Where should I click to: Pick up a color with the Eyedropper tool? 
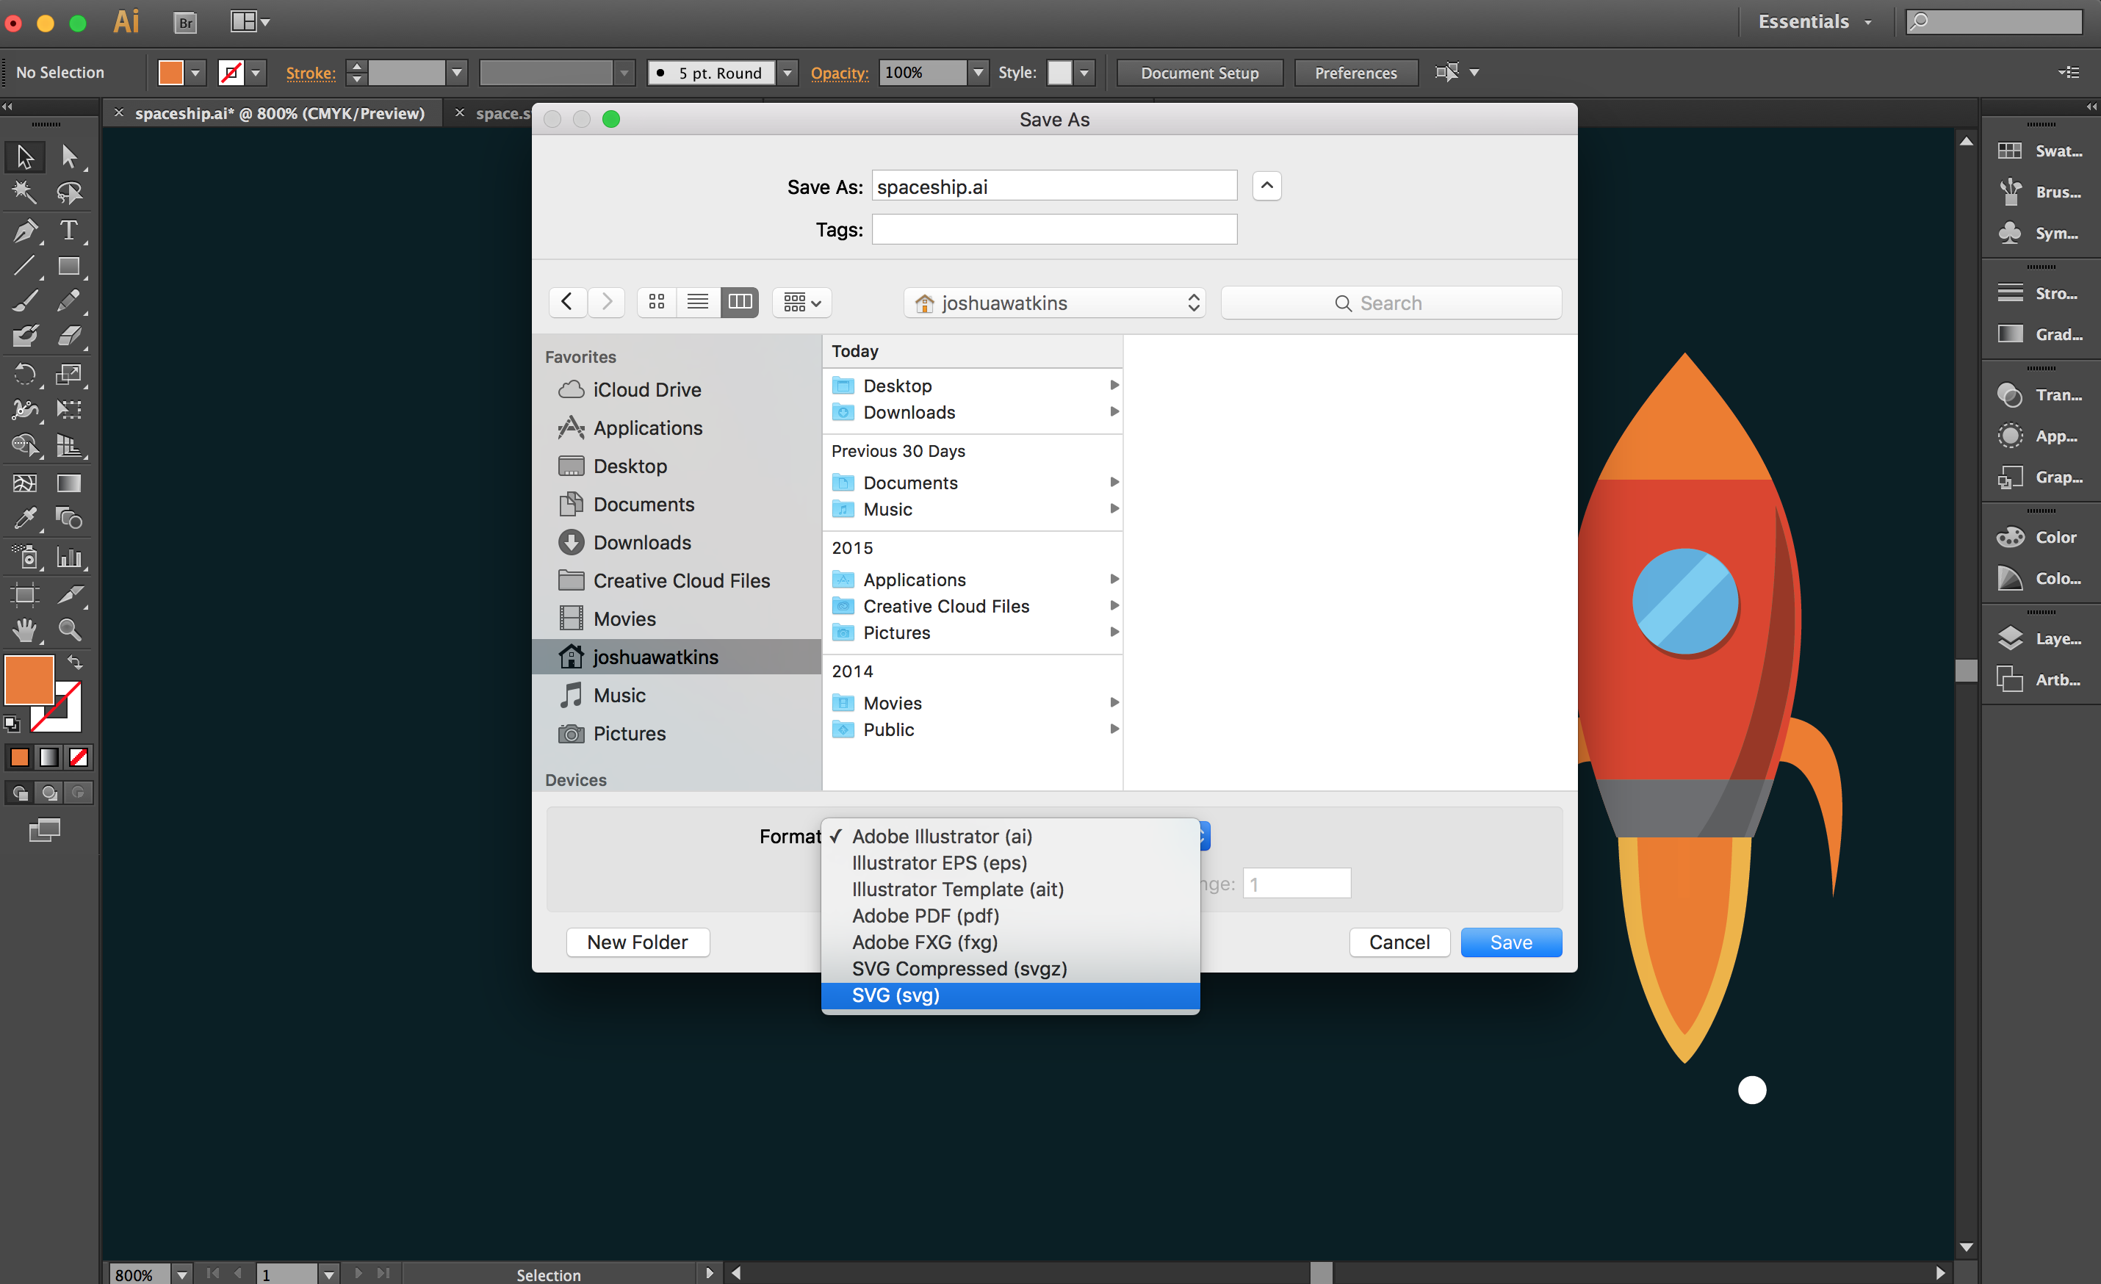[25, 519]
